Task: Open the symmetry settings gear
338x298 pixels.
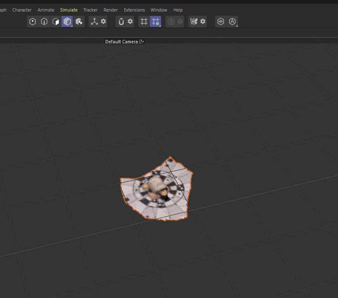Action: (x=203, y=21)
